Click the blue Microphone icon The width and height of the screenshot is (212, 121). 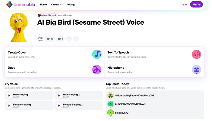[197, 70]
